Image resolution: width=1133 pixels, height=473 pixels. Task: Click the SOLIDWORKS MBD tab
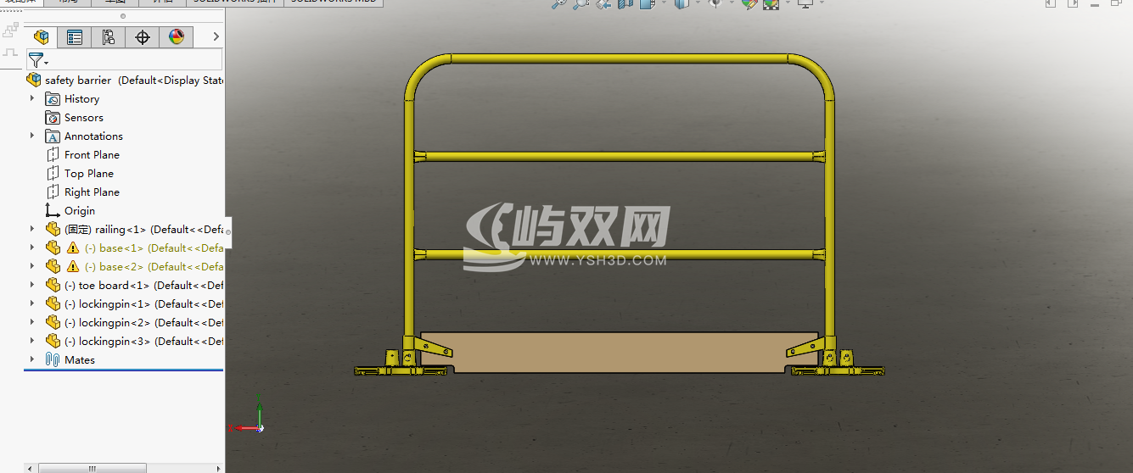click(x=334, y=3)
